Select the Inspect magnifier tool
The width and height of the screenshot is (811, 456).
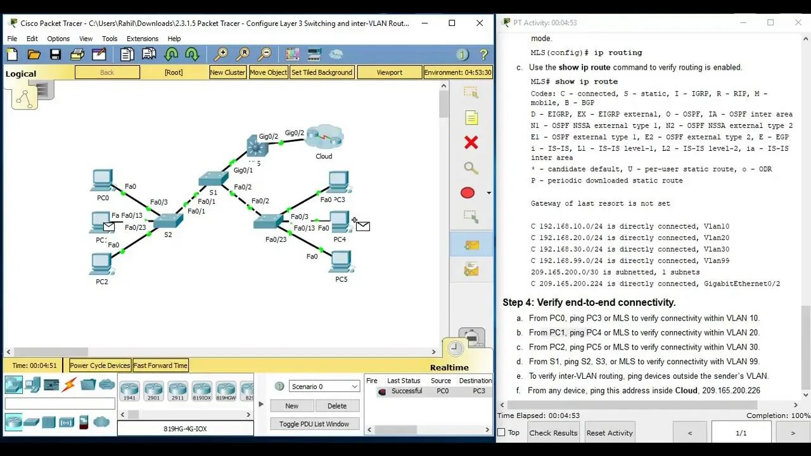coord(471,168)
